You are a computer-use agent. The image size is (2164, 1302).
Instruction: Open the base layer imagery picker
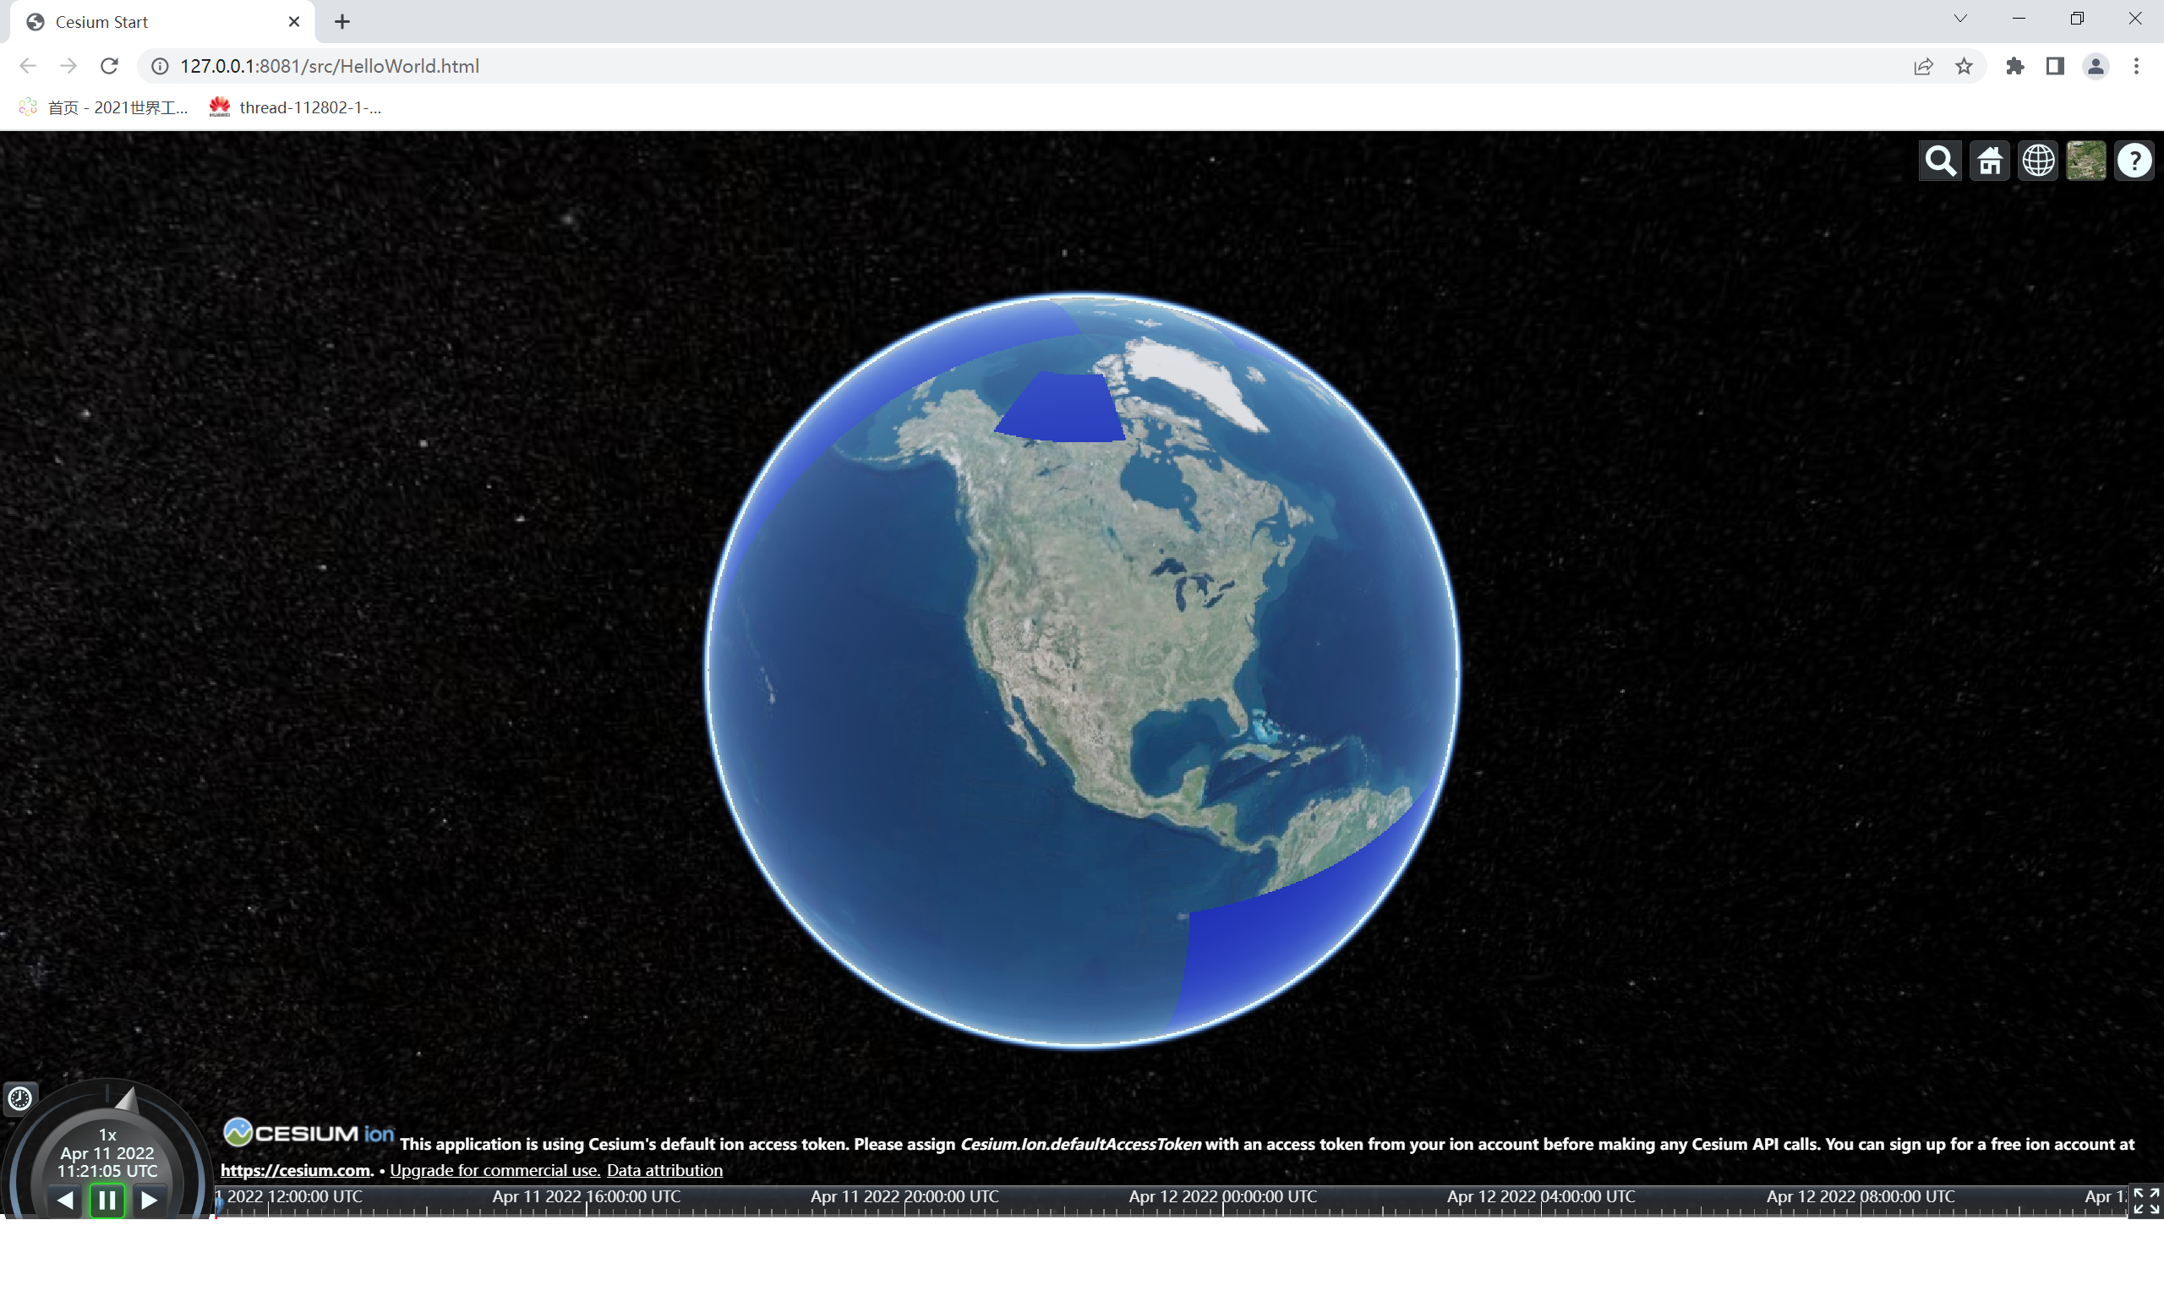(2086, 161)
